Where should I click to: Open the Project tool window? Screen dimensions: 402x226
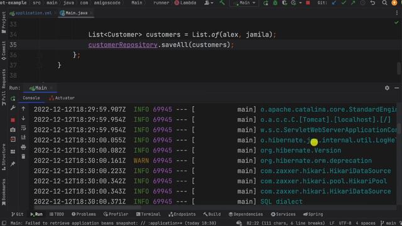pyautogui.click(x=4, y=23)
